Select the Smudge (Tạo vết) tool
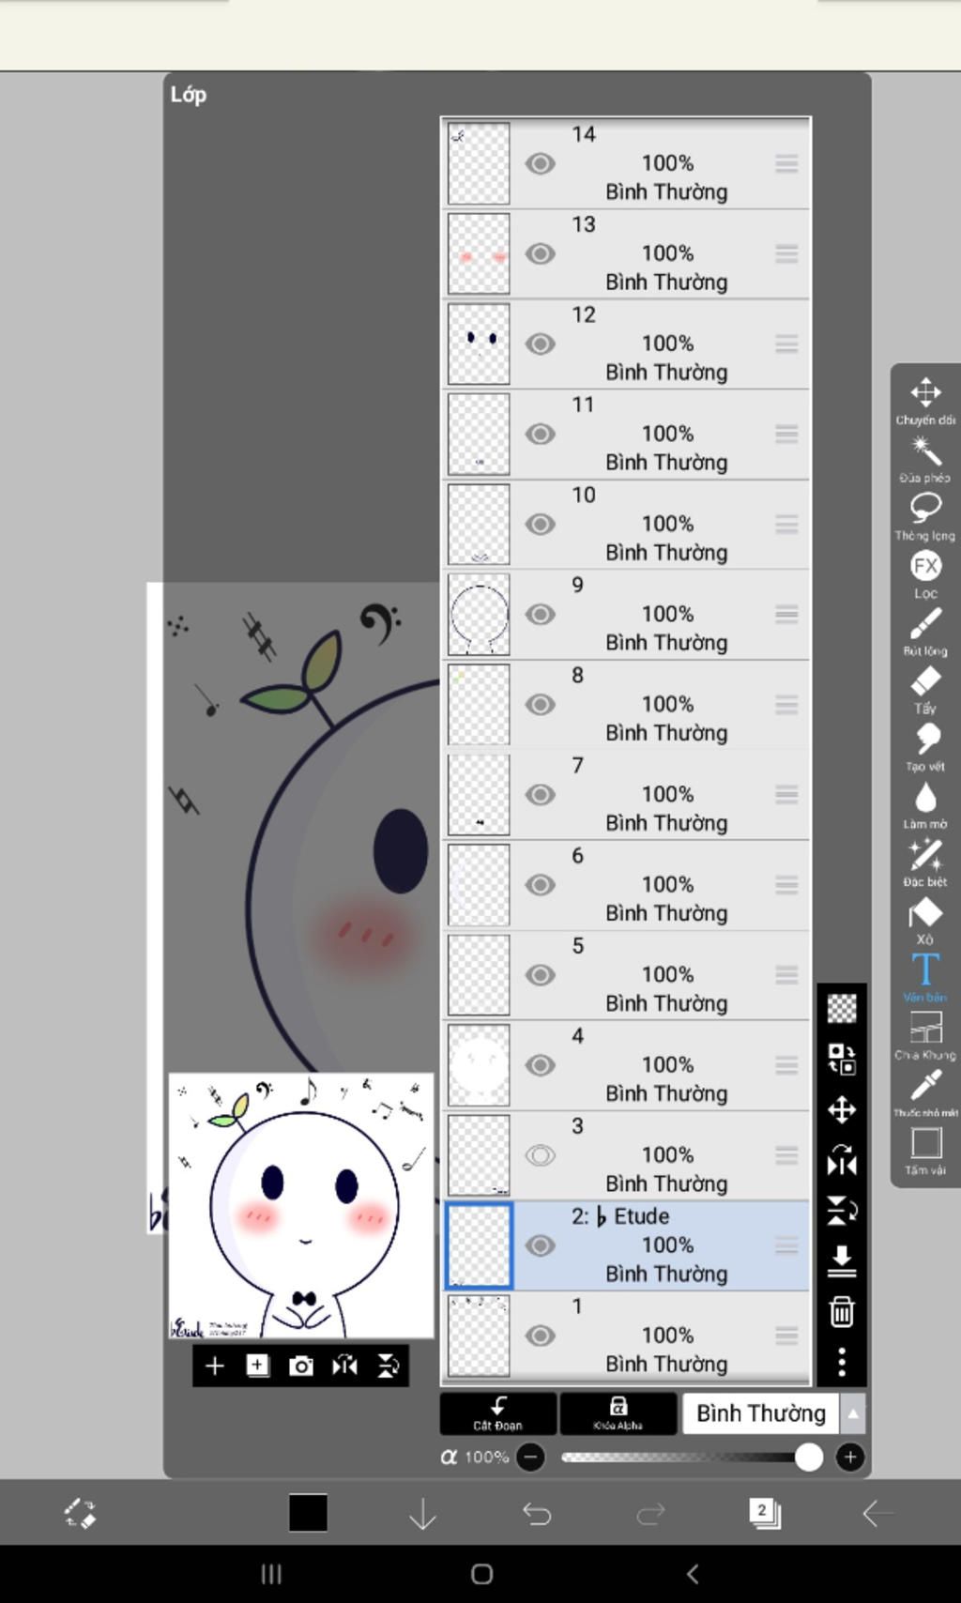The width and height of the screenshot is (961, 1603). pos(925,747)
